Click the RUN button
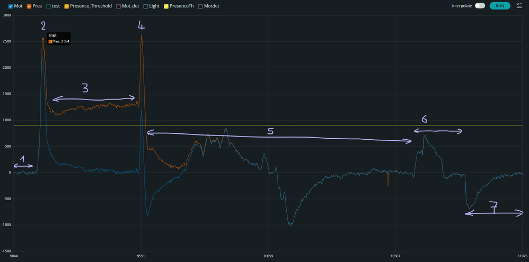 tap(500, 6)
